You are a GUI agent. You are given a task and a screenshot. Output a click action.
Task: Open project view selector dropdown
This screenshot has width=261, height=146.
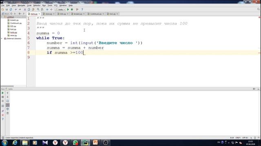(x=5, y=14)
